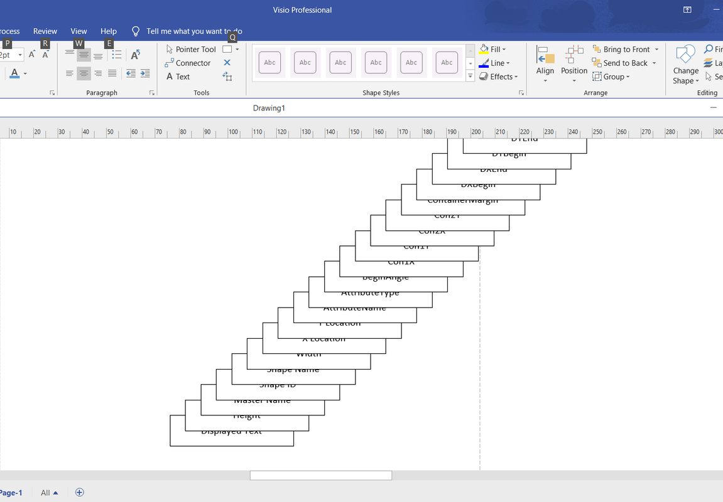Click the yellow Fill bucket icon
Image resolution: width=723 pixels, height=502 pixels.
point(484,50)
